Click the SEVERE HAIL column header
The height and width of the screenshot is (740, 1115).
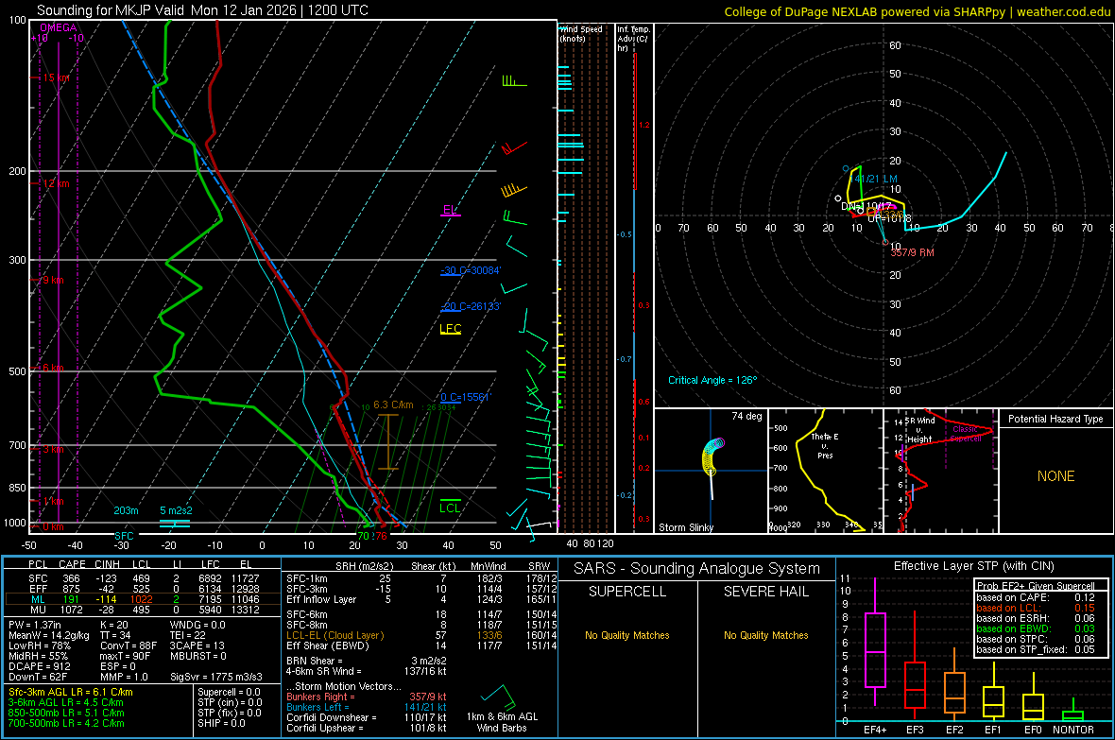tap(765, 592)
